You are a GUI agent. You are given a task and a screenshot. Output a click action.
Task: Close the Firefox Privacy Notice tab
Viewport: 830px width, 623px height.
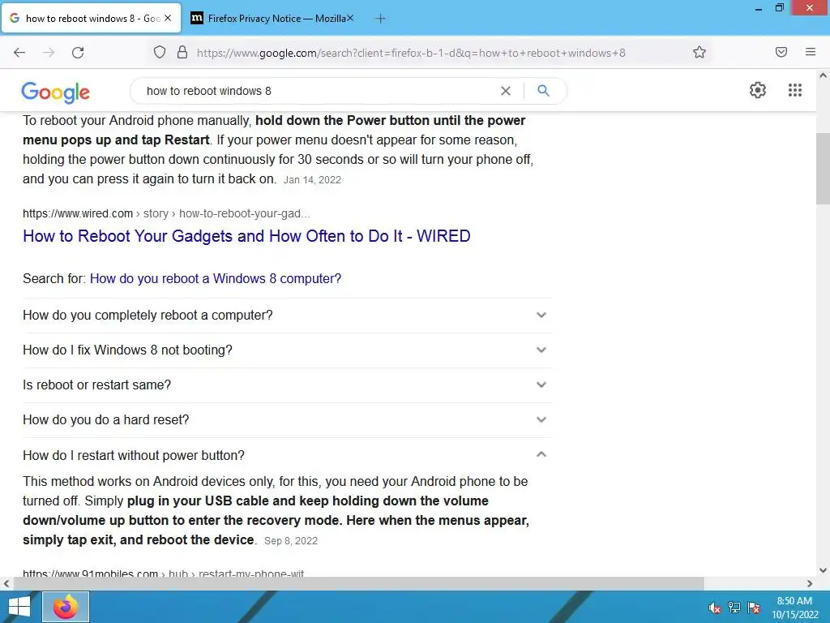350,18
